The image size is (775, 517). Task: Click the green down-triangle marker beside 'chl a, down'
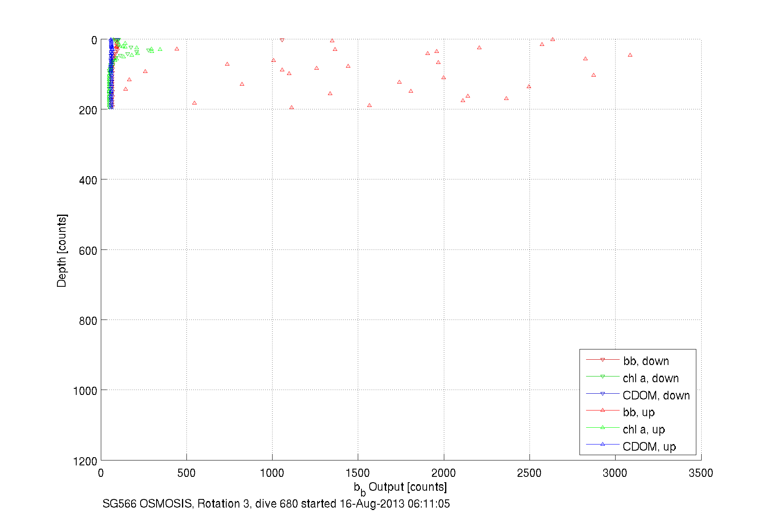pyautogui.click(x=602, y=376)
